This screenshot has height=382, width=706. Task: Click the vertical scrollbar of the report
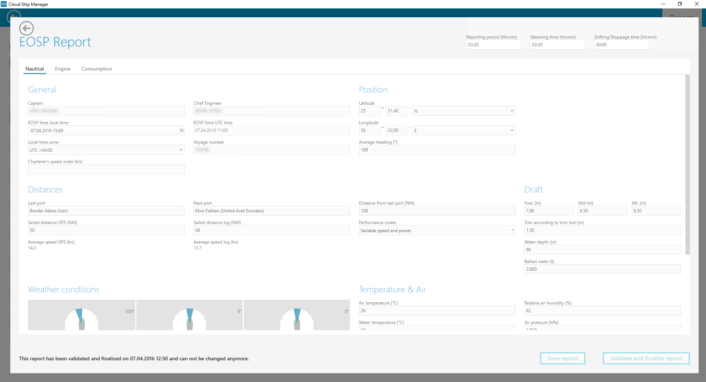click(x=687, y=165)
